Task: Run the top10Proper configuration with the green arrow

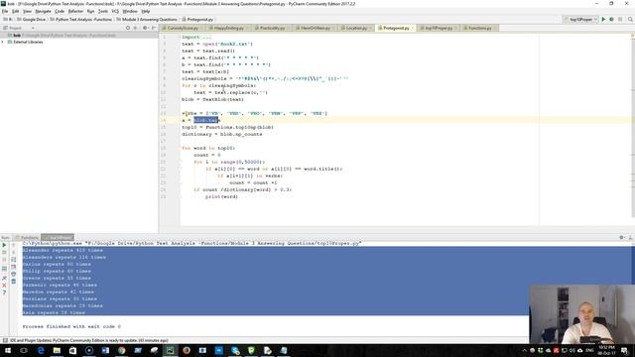Action: tap(603, 20)
